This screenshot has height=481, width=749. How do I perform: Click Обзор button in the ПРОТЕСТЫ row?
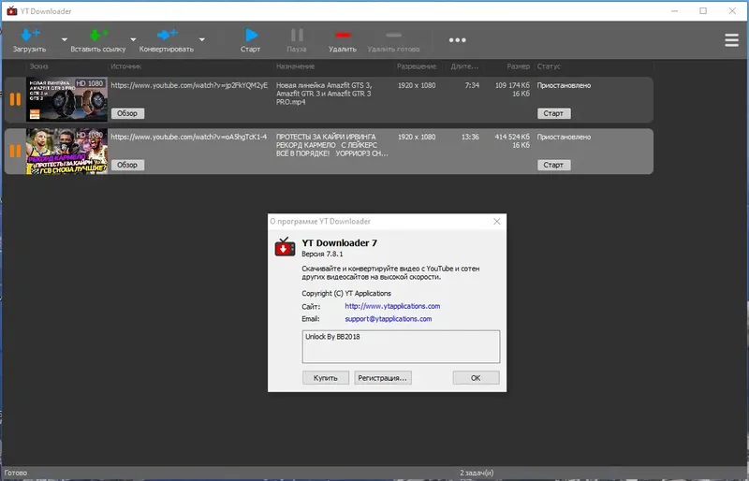point(127,165)
